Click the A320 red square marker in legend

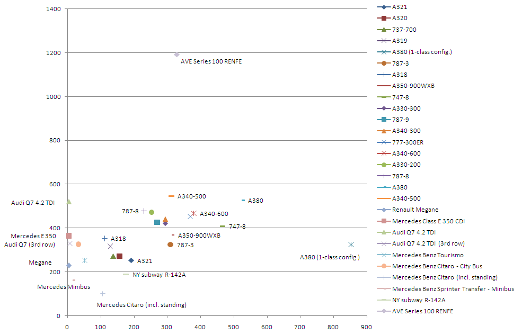384,19
